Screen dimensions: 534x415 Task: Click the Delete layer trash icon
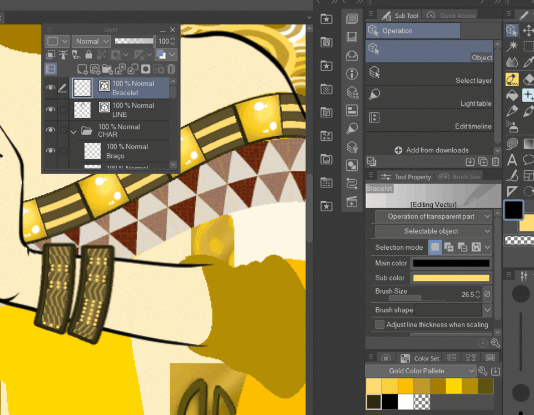(171, 69)
